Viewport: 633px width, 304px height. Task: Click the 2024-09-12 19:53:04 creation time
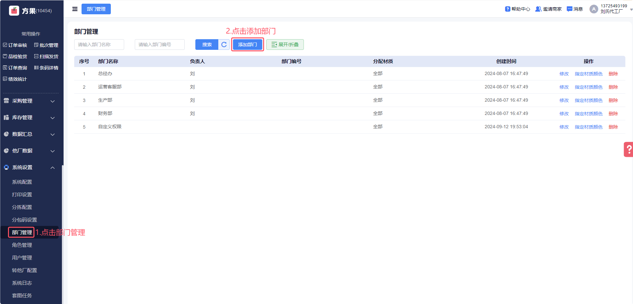coord(506,127)
